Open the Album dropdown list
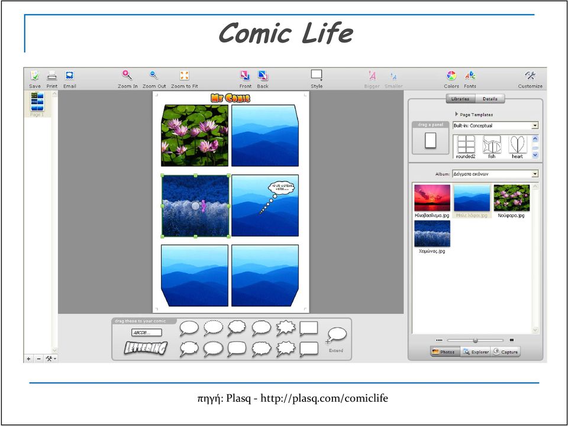Image resolution: width=568 pixels, height=426 pixels. tap(496, 174)
